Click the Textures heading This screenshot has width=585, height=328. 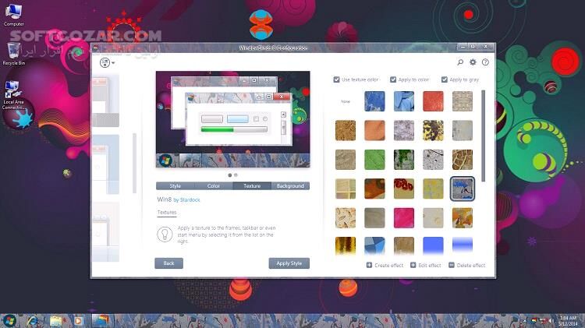click(167, 213)
